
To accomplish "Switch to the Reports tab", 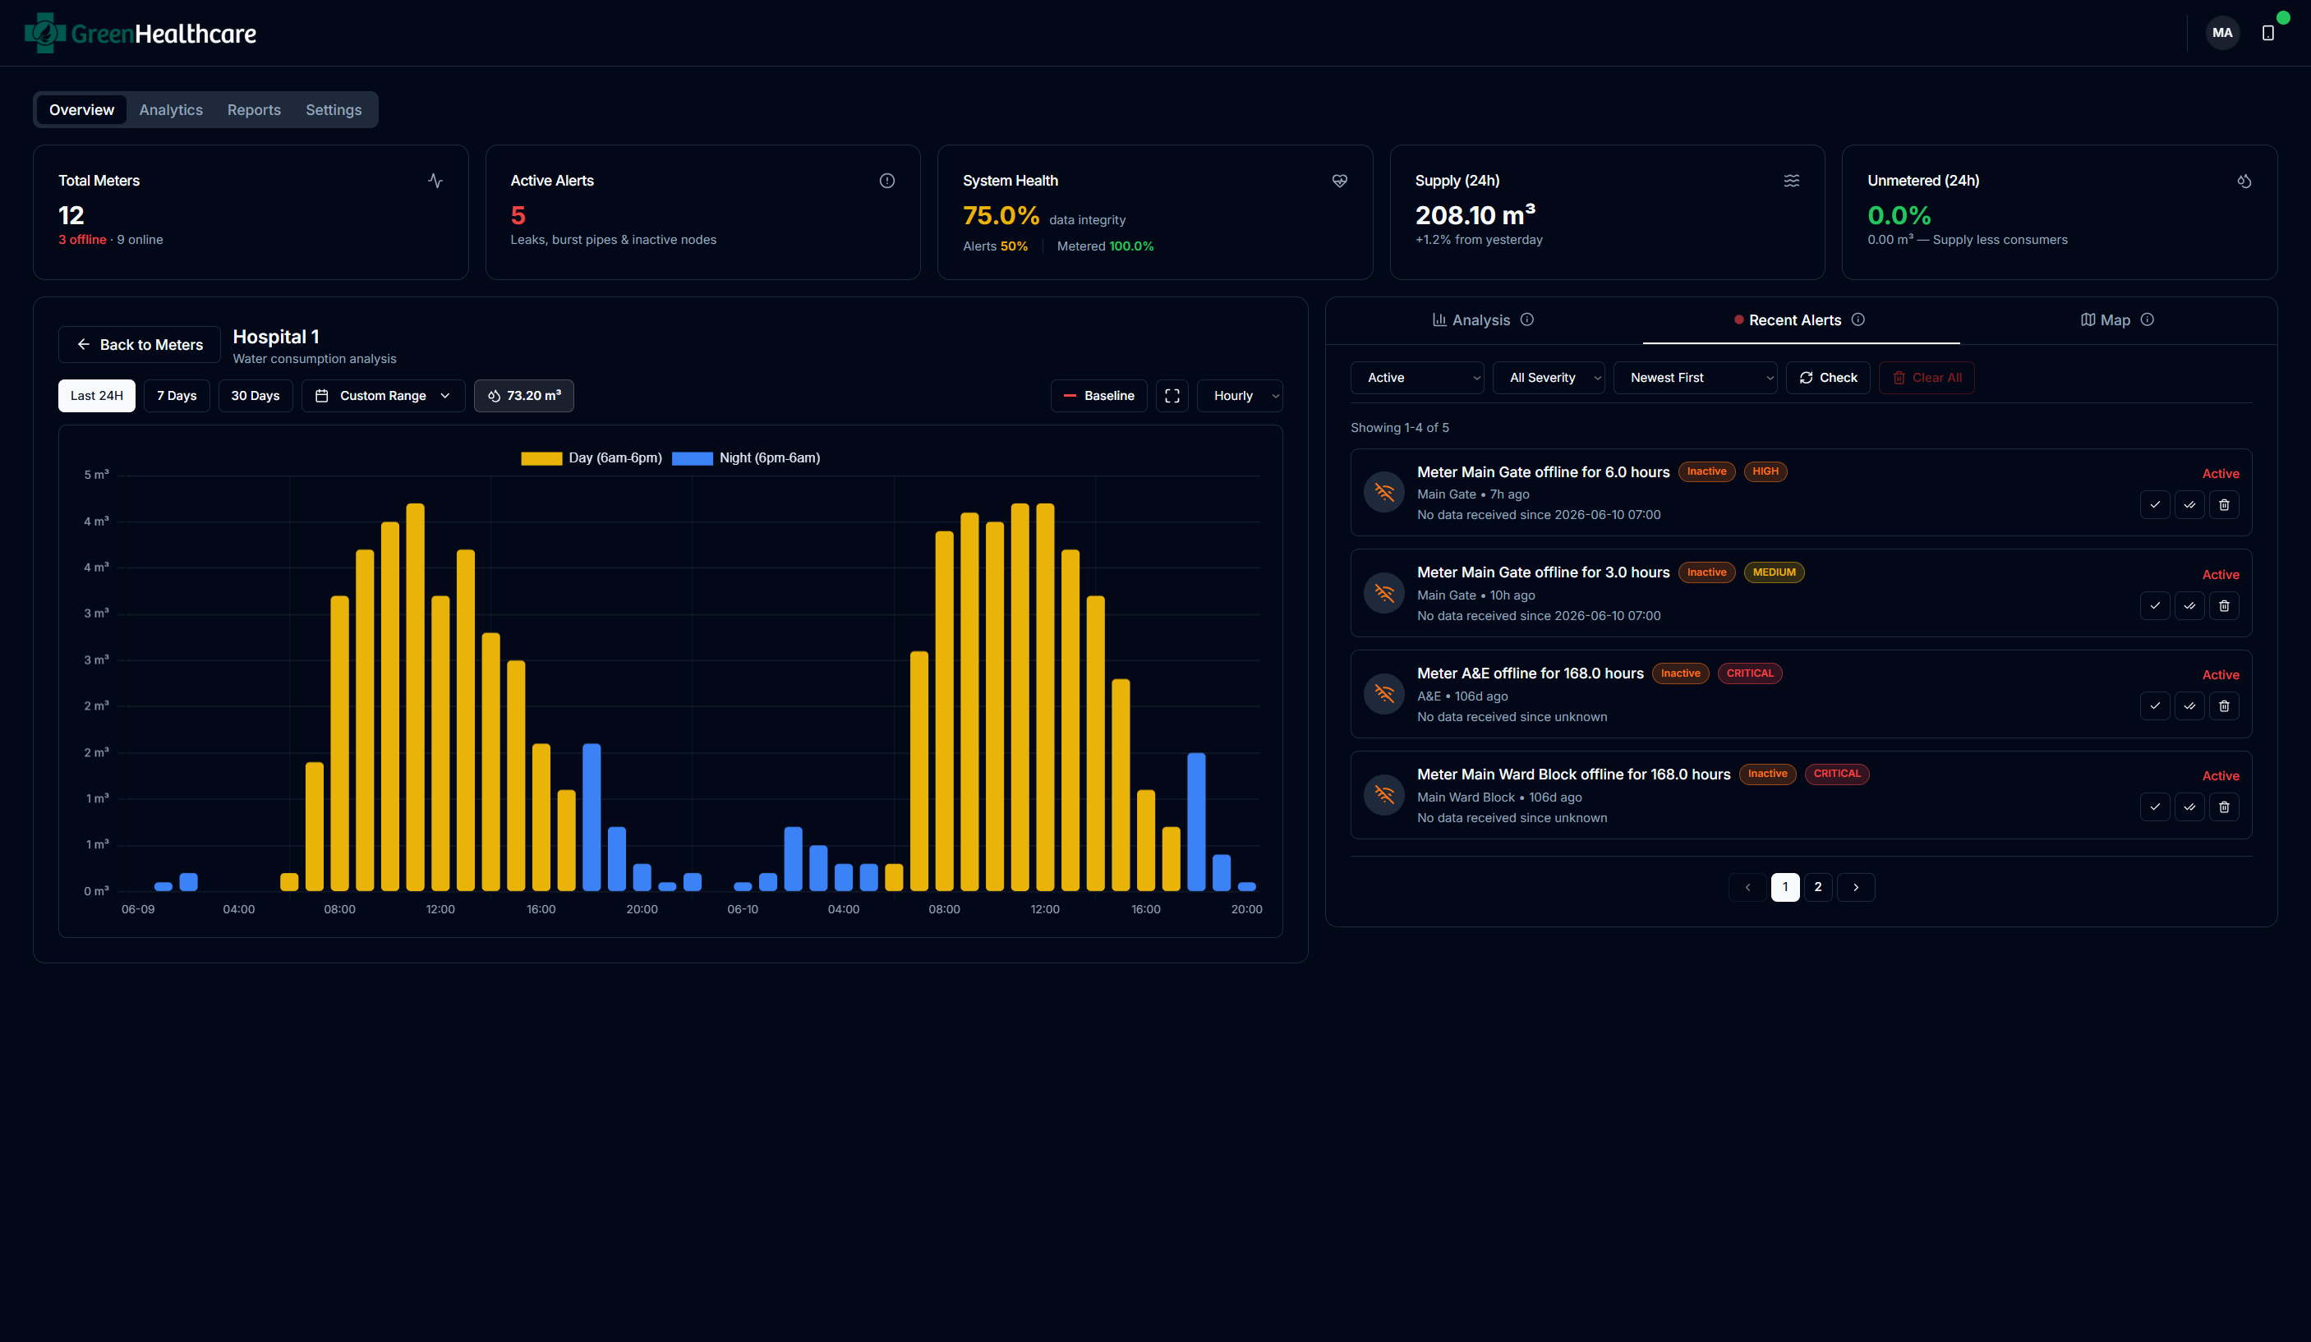I will 254,110.
